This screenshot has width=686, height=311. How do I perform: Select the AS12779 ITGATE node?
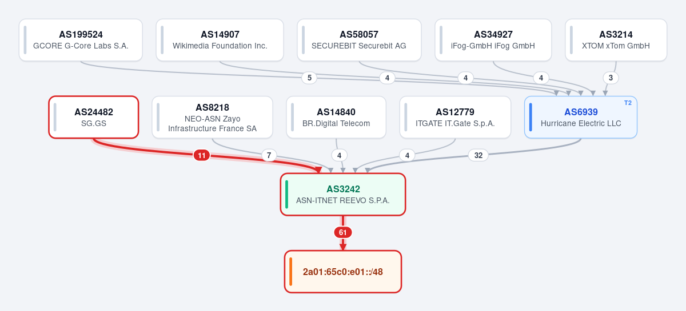pyautogui.click(x=455, y=117)
